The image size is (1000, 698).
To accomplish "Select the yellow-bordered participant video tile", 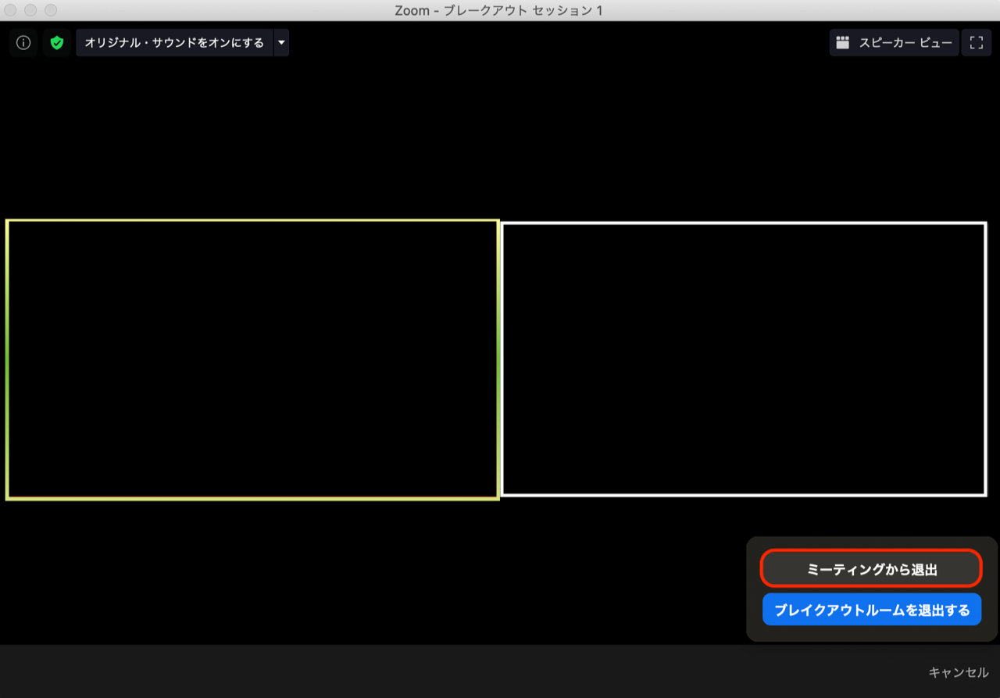I will click(x=252, y=360).
